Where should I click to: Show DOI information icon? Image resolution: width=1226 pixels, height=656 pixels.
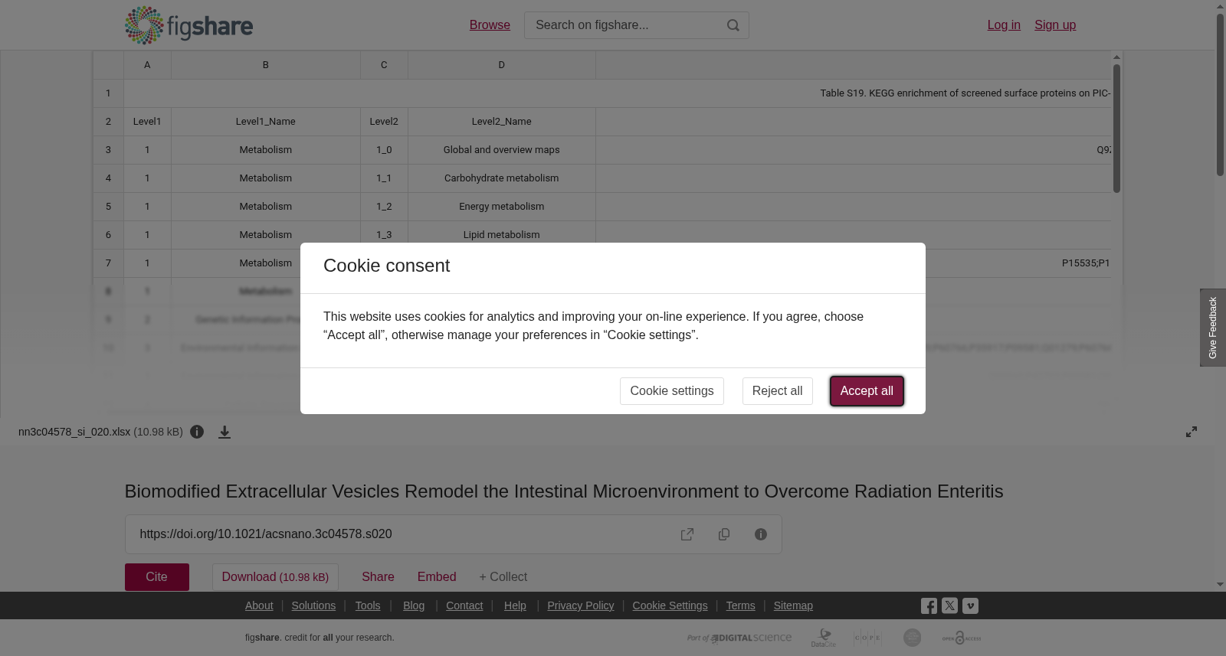[761, 534]
